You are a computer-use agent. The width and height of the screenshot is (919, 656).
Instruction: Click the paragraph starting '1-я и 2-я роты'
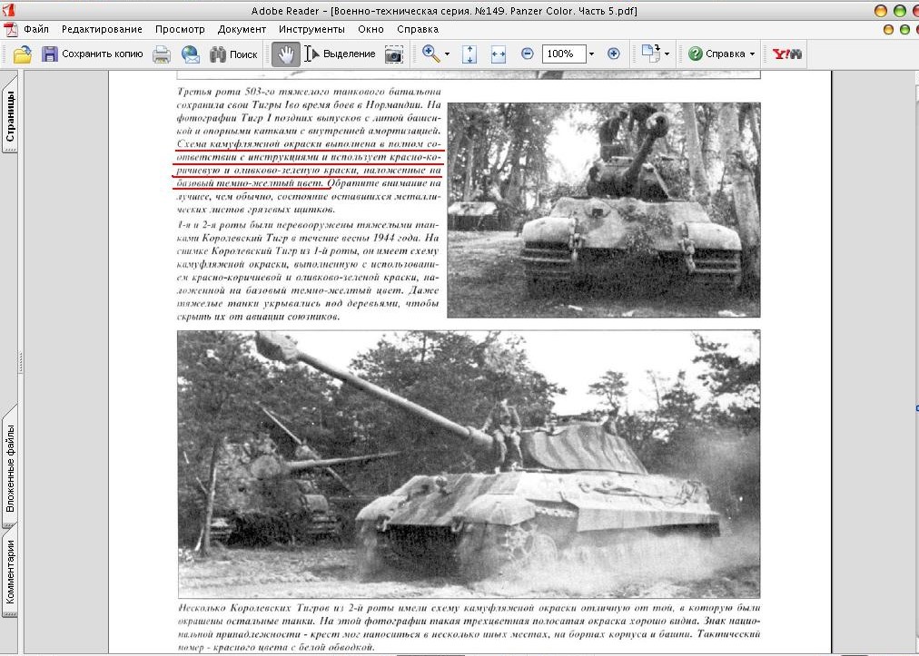click(308, 270)
